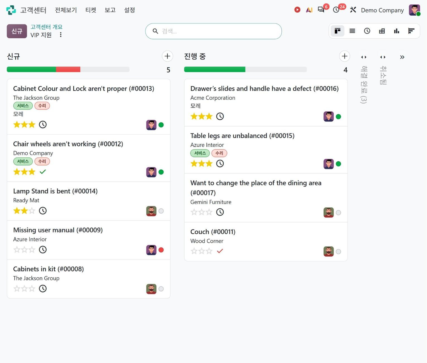427x363 pixels.
Task: Open the developer tools wrench icon
Action: coord(353,10)
